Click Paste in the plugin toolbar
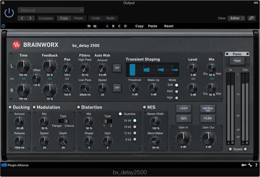The height and width of the screenshot is (177, 260). [x=153, y=26]
